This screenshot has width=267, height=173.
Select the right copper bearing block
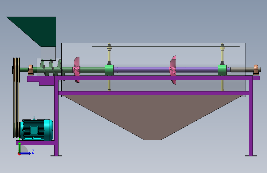click(x=256, y=70)
